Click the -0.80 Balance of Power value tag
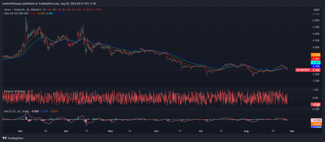325x142 pixels. tap(316, 105)
